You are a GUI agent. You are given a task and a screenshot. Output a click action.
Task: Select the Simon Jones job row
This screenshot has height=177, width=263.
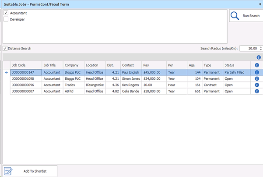tap(131, 79)
